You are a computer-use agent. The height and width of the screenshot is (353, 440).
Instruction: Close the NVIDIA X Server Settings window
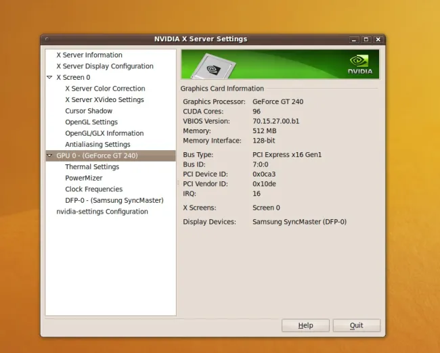[x=378, y=39]
